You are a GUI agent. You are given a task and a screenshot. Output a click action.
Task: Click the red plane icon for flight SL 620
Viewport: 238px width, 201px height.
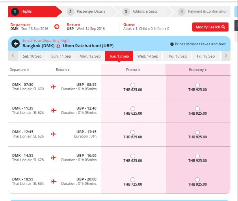[x=54, y=87]
